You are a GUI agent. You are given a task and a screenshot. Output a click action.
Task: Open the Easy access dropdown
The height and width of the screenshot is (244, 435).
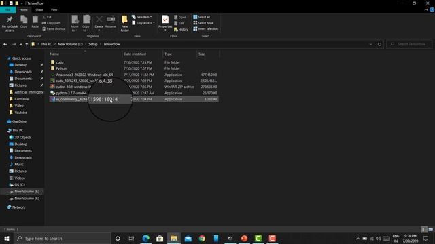(143, 23)
